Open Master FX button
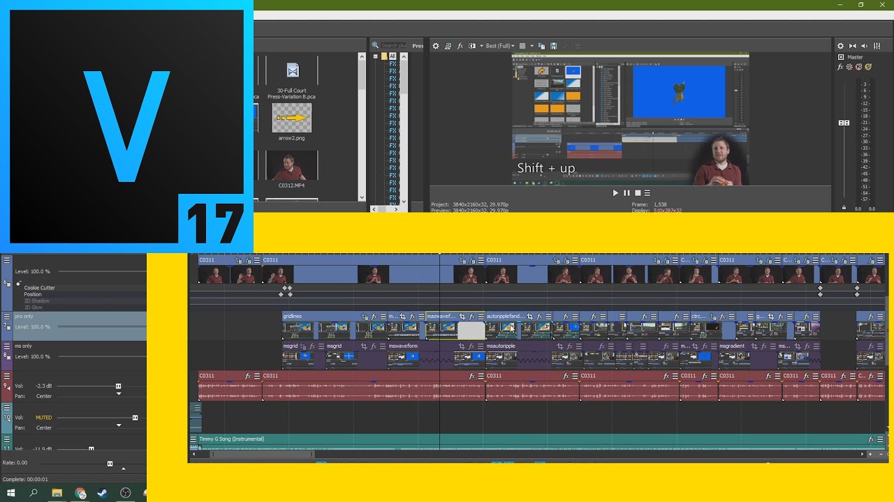894x502 pixels. tap(841, 67)
